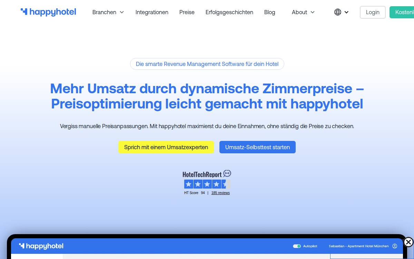The width and height of the screenshot is (414, 259).
Task: Click the main headline Mehr Umsatz text
Action: [207, 96]
